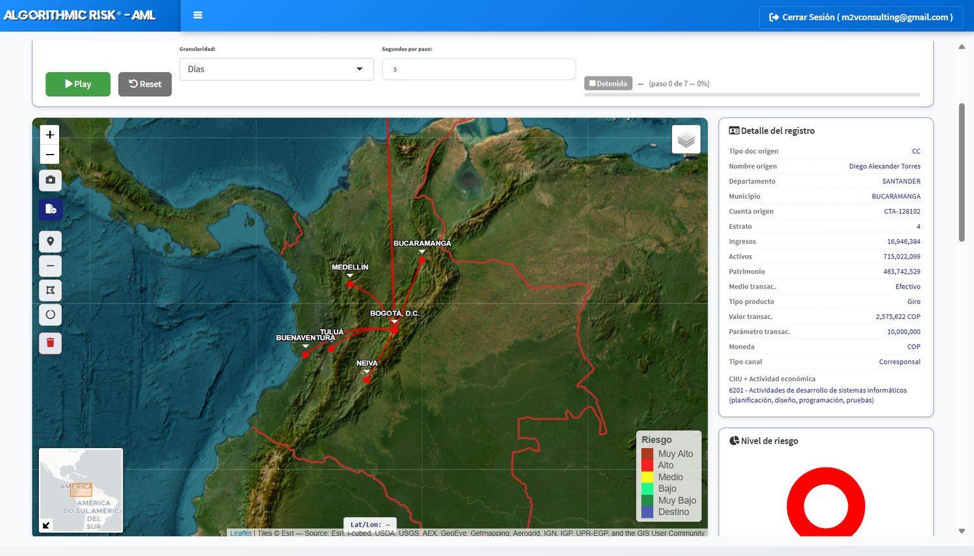
Task: Click the Muy Alto risk legend swatch
Action: pyautogui.click(x=647, y=453)
